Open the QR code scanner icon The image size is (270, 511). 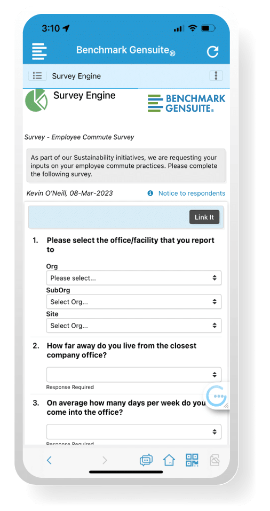192,460
